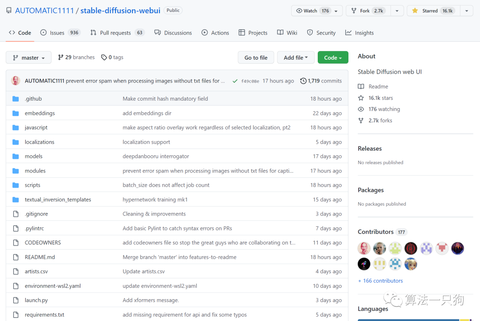
Task: Toggle the Starred button to unstar
Action: point(433,11)
